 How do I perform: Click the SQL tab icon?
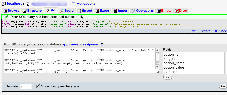click(x=47, y=10)
